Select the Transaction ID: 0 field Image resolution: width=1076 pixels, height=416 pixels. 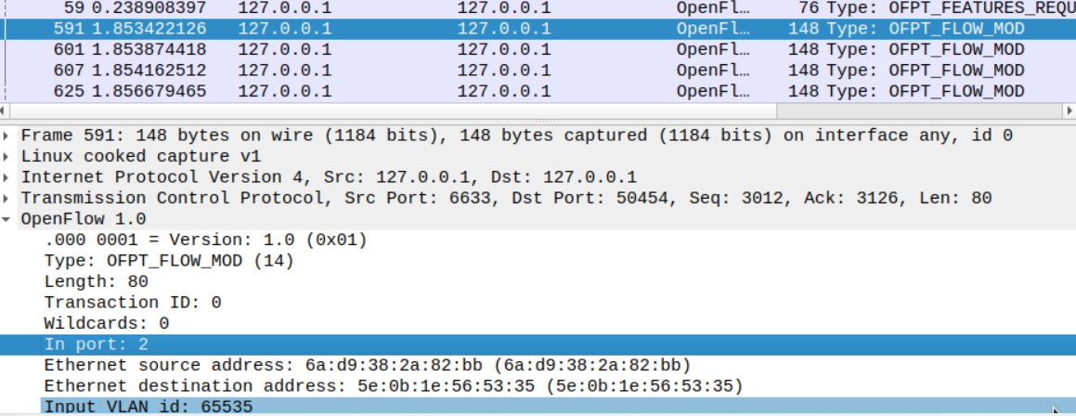click(133, 303)
